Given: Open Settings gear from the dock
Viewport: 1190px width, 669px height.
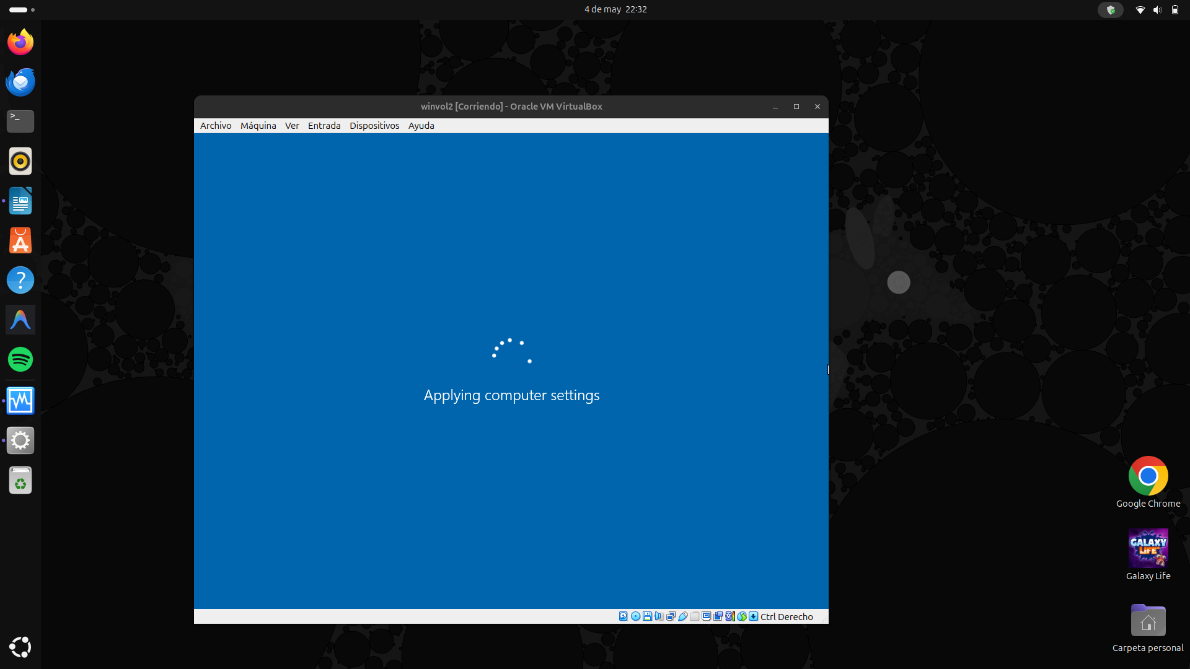Looking at the screenshot, I should click(20, 440).
